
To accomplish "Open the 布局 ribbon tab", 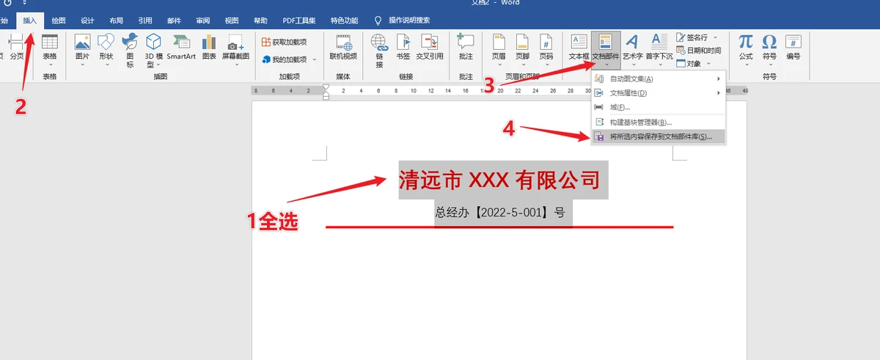I will pyautogui.click(x=116, y=21).
